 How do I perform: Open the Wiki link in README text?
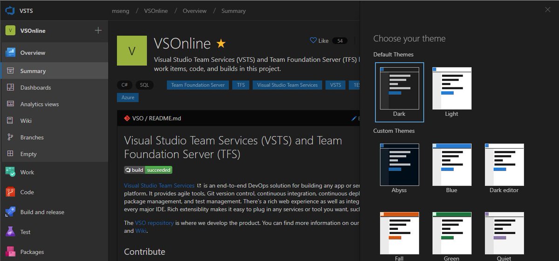[x=141, y=230]
